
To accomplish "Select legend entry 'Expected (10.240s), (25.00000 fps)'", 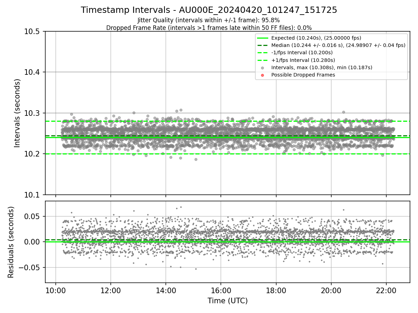I will click(316, 38).
